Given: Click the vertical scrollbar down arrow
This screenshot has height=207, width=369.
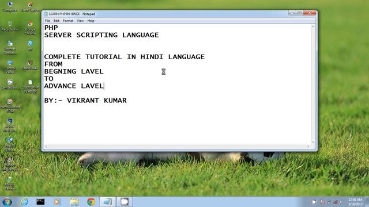Looking at the screenshot, I should tap(313, 142).
